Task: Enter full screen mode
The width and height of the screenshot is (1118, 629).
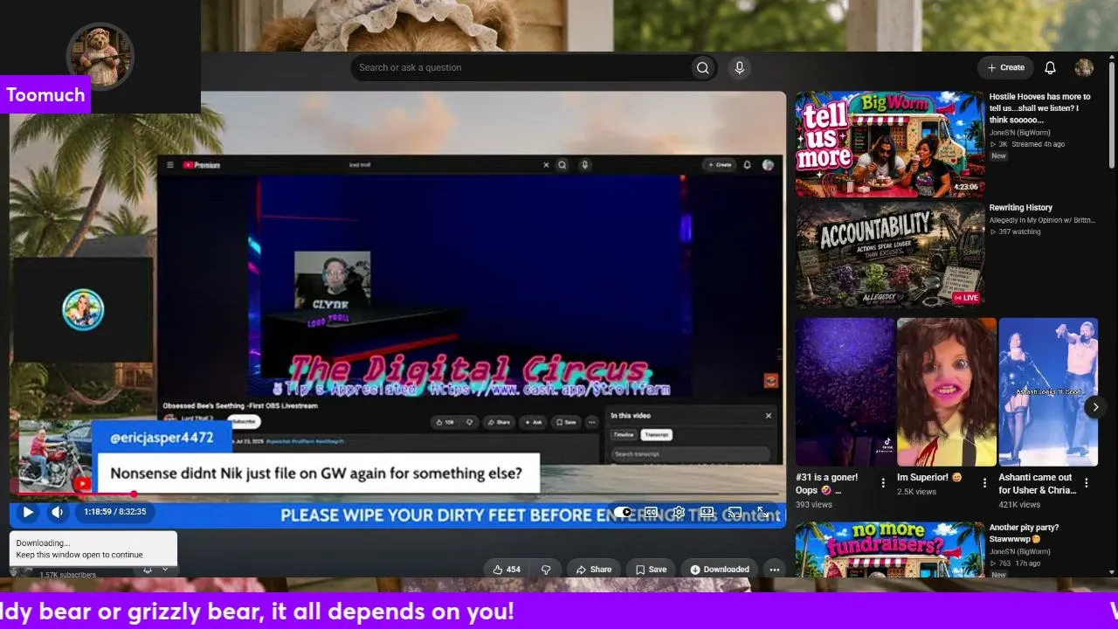Action: click(763, 513)
